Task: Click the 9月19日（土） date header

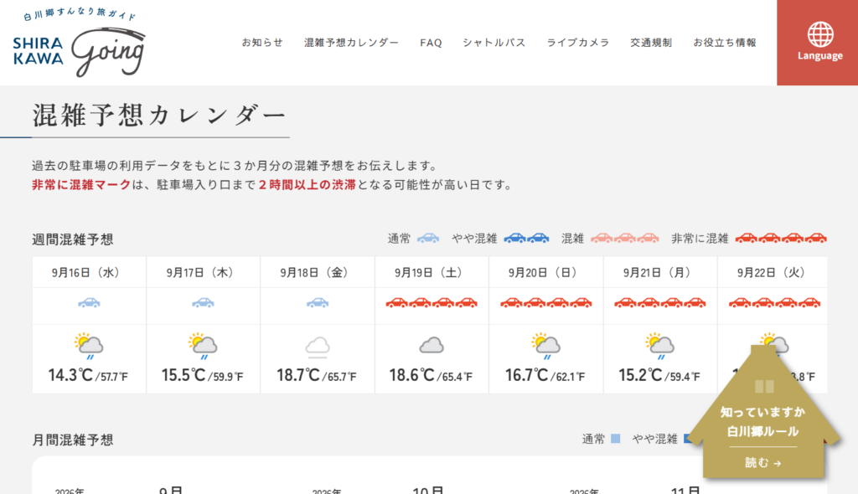Action: pos(432,272)
